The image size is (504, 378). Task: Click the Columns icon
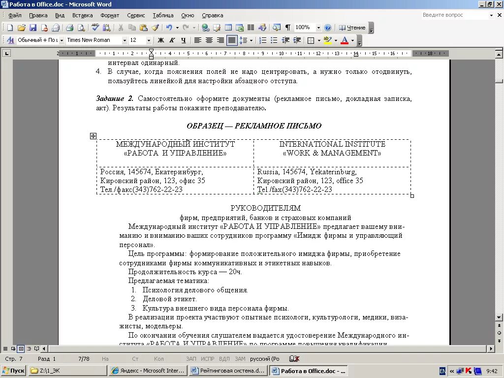251,28
